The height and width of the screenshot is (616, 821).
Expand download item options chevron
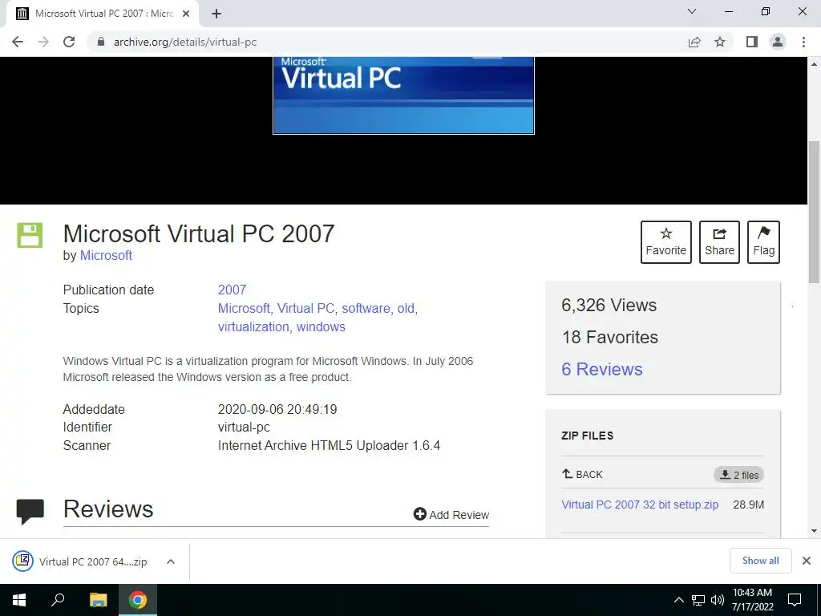point(170,561)
